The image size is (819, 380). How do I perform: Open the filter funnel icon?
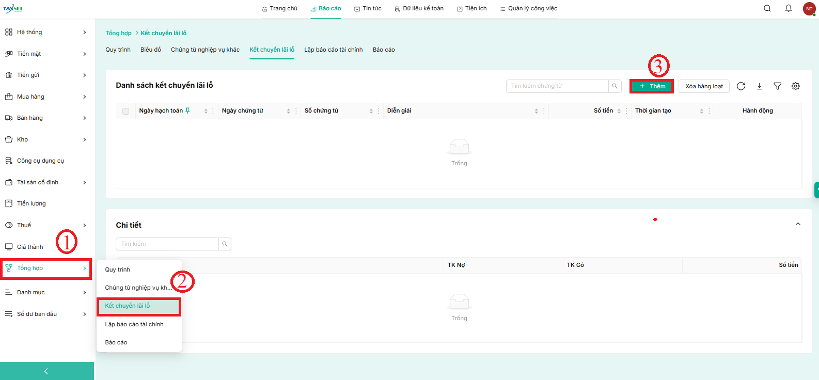[777, 86]
